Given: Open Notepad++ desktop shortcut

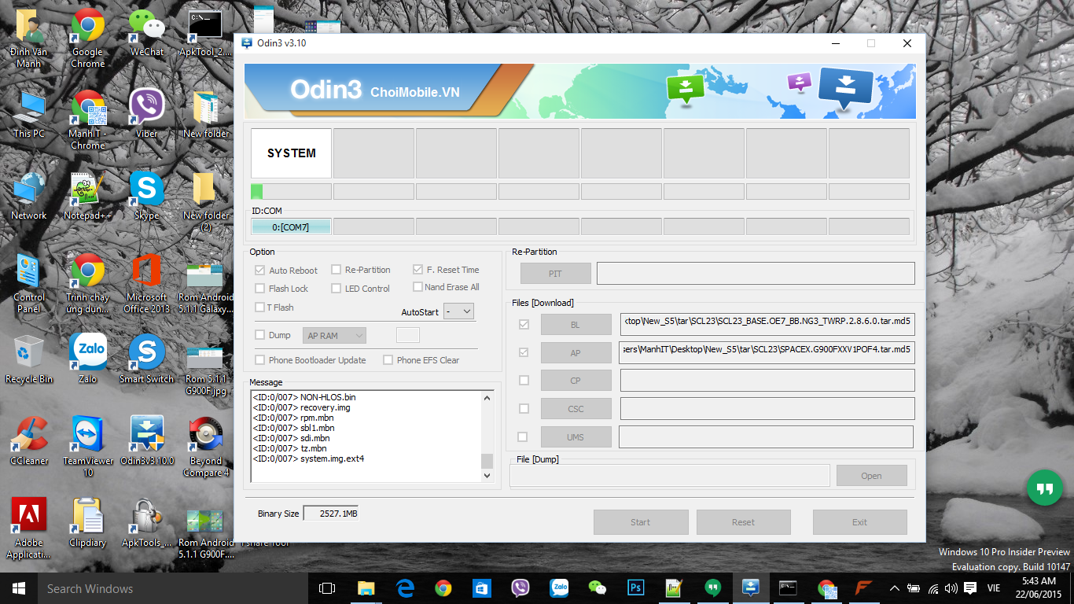Looking at the screenshot, I should 87,196.
